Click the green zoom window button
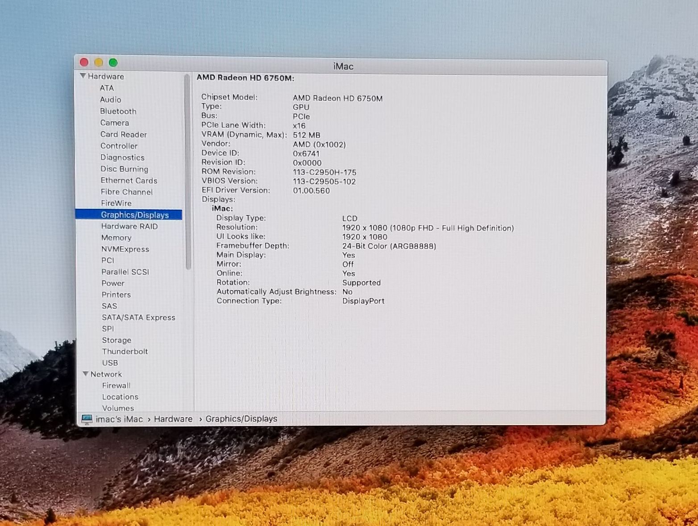This screenshot has height=526, width=698. coord(113,62)
